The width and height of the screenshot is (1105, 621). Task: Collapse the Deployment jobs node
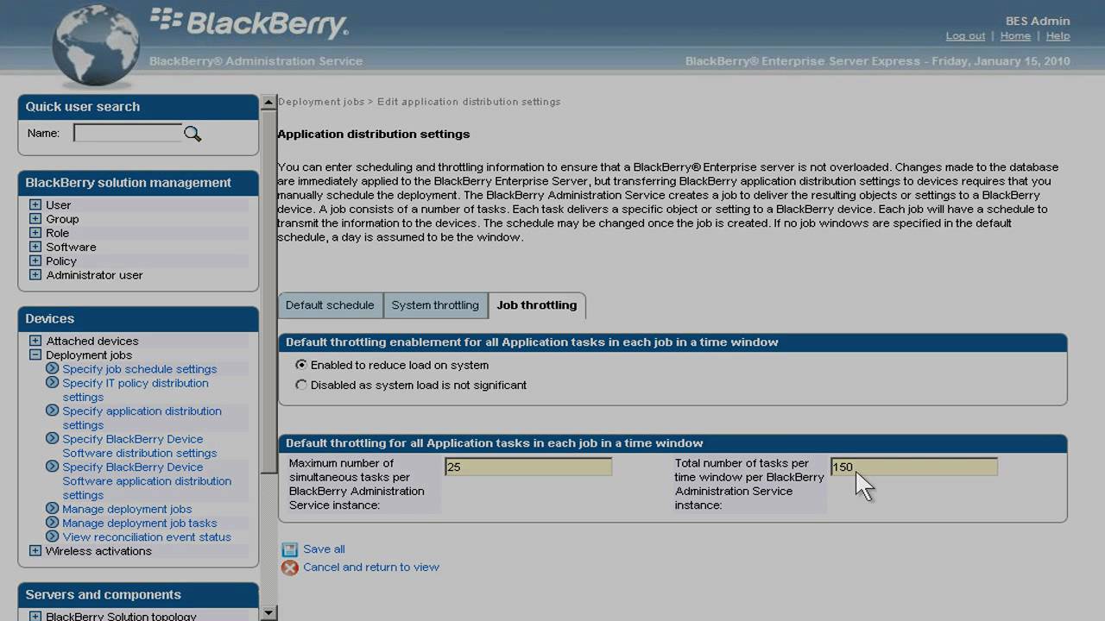(35, 354)
